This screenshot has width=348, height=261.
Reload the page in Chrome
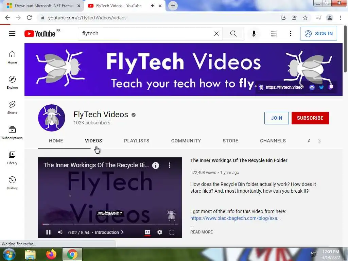pos(29,18)
